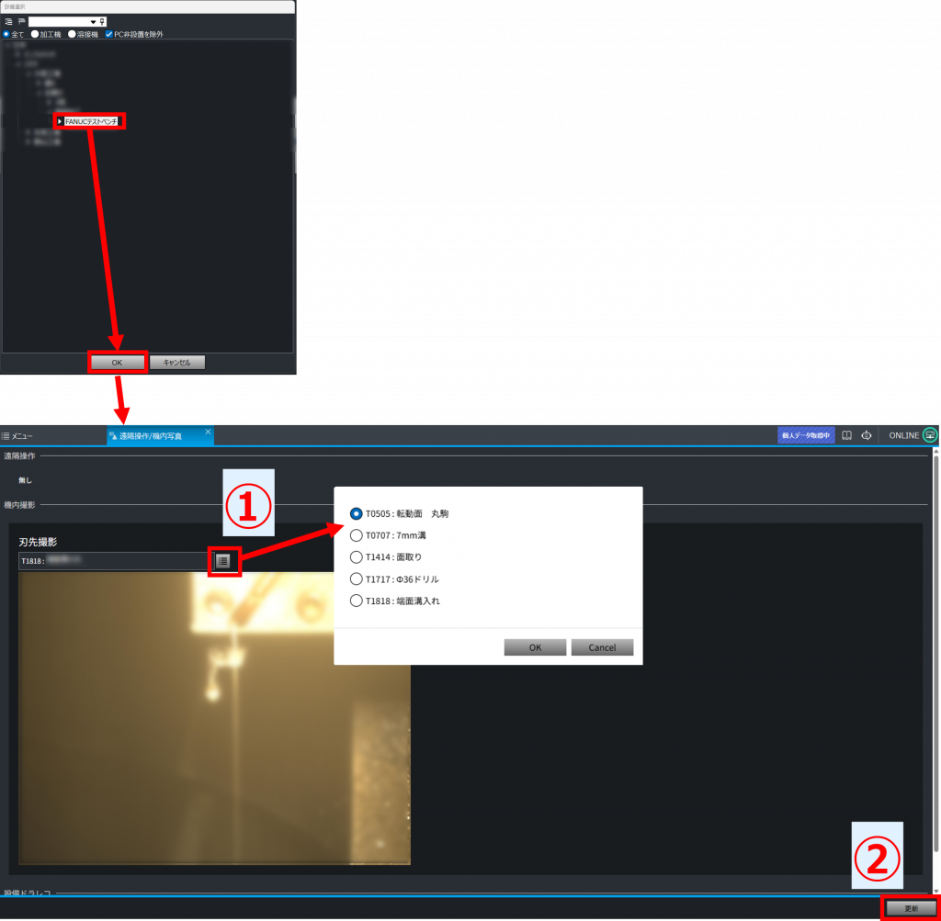Select the T1717 : Φ36ドリル radio option
This screenshot has height=921, width=941.
(357, 579)
